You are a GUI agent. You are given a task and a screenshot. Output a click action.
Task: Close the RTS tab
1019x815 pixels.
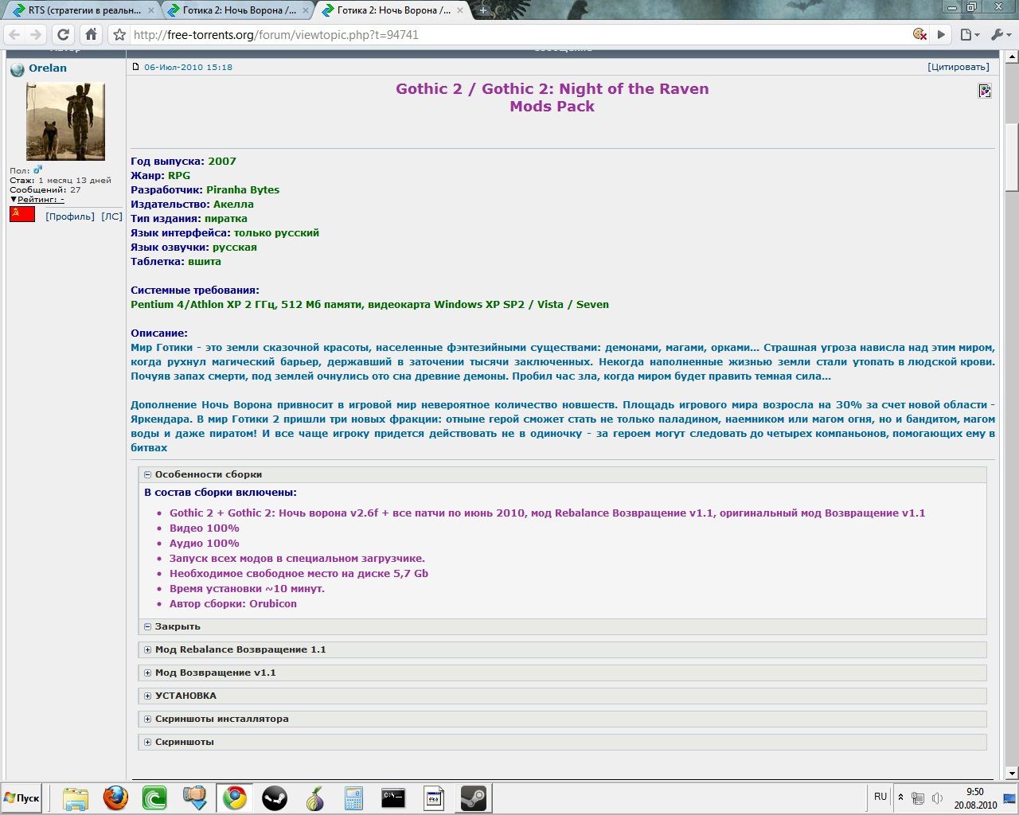click(151, 10)
